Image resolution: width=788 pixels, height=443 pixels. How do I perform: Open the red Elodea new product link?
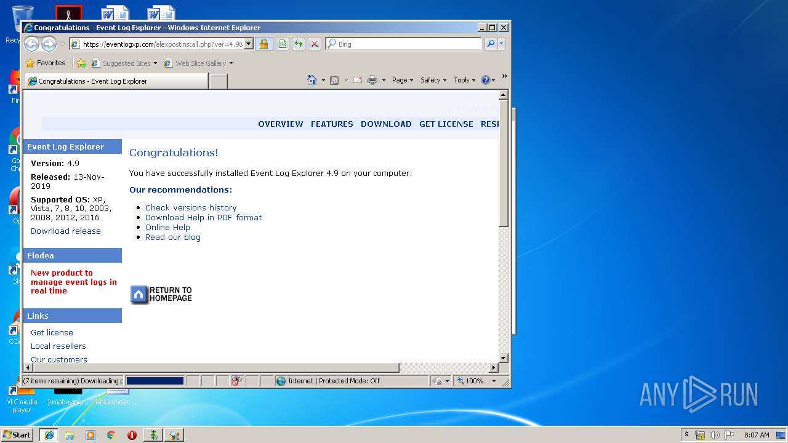pyautogui.click(x=74, y=282)
